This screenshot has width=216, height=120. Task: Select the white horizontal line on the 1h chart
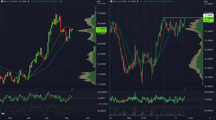click(x=182, y=18)
